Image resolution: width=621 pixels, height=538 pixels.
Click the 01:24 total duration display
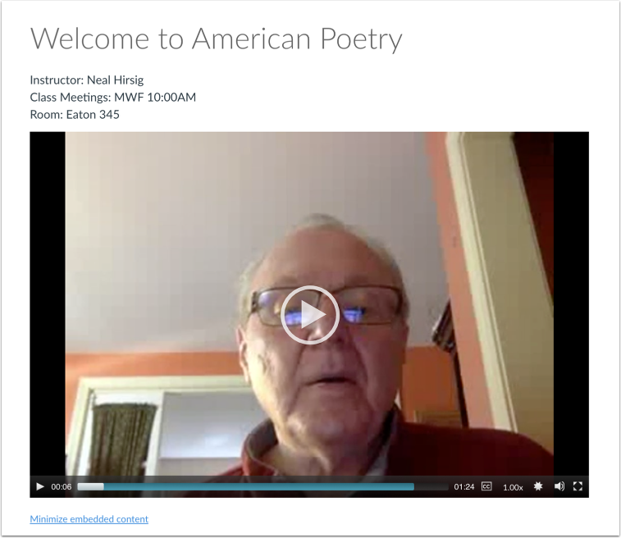pos(464,487)
